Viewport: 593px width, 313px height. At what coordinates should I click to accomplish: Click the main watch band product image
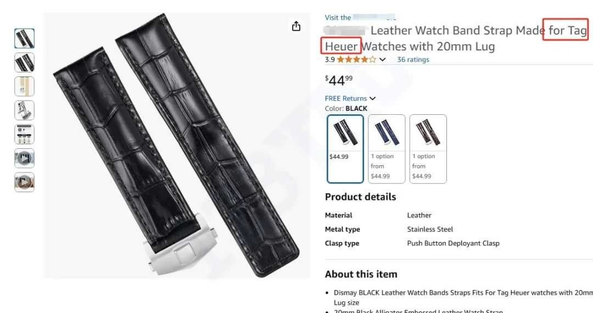[177, 146]
